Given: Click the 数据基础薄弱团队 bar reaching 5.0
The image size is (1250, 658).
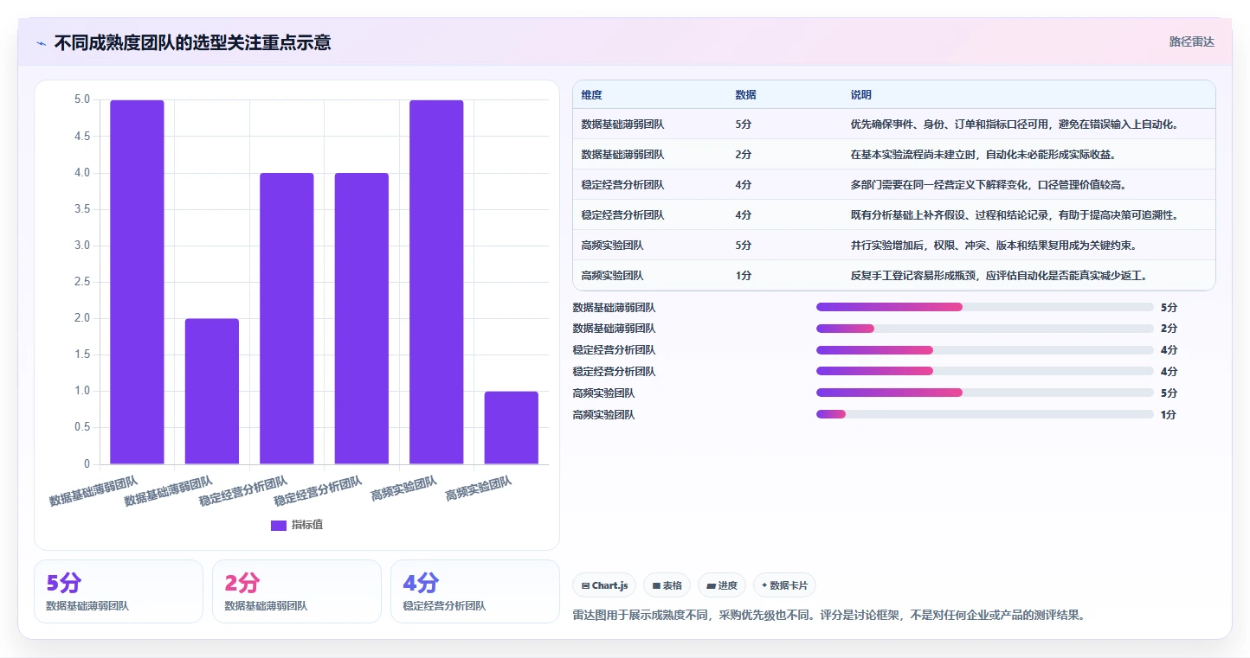Looking at the screenshot, I should 137,282.
